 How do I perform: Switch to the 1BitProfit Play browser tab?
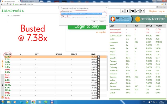[x=10, y=1]
